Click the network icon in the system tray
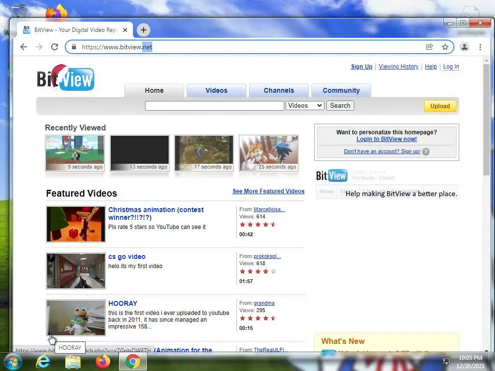The height and width of the screenshot is (371, 495). click(446, 361)
